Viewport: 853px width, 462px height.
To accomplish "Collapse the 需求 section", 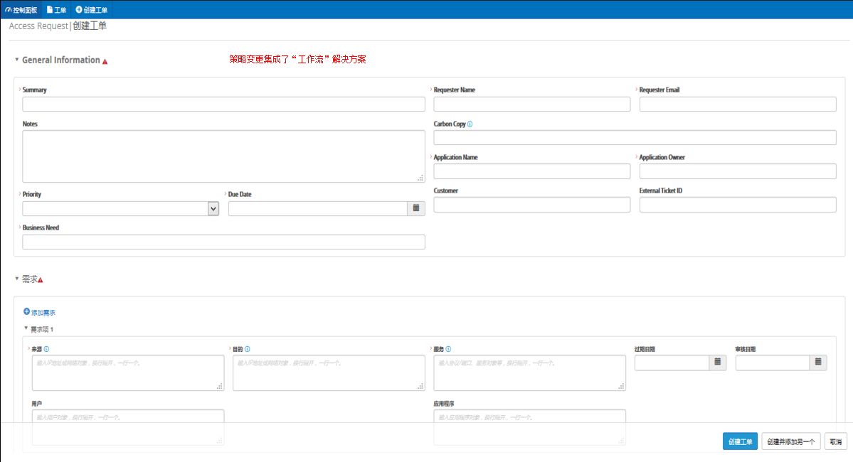I will (17, 280).
